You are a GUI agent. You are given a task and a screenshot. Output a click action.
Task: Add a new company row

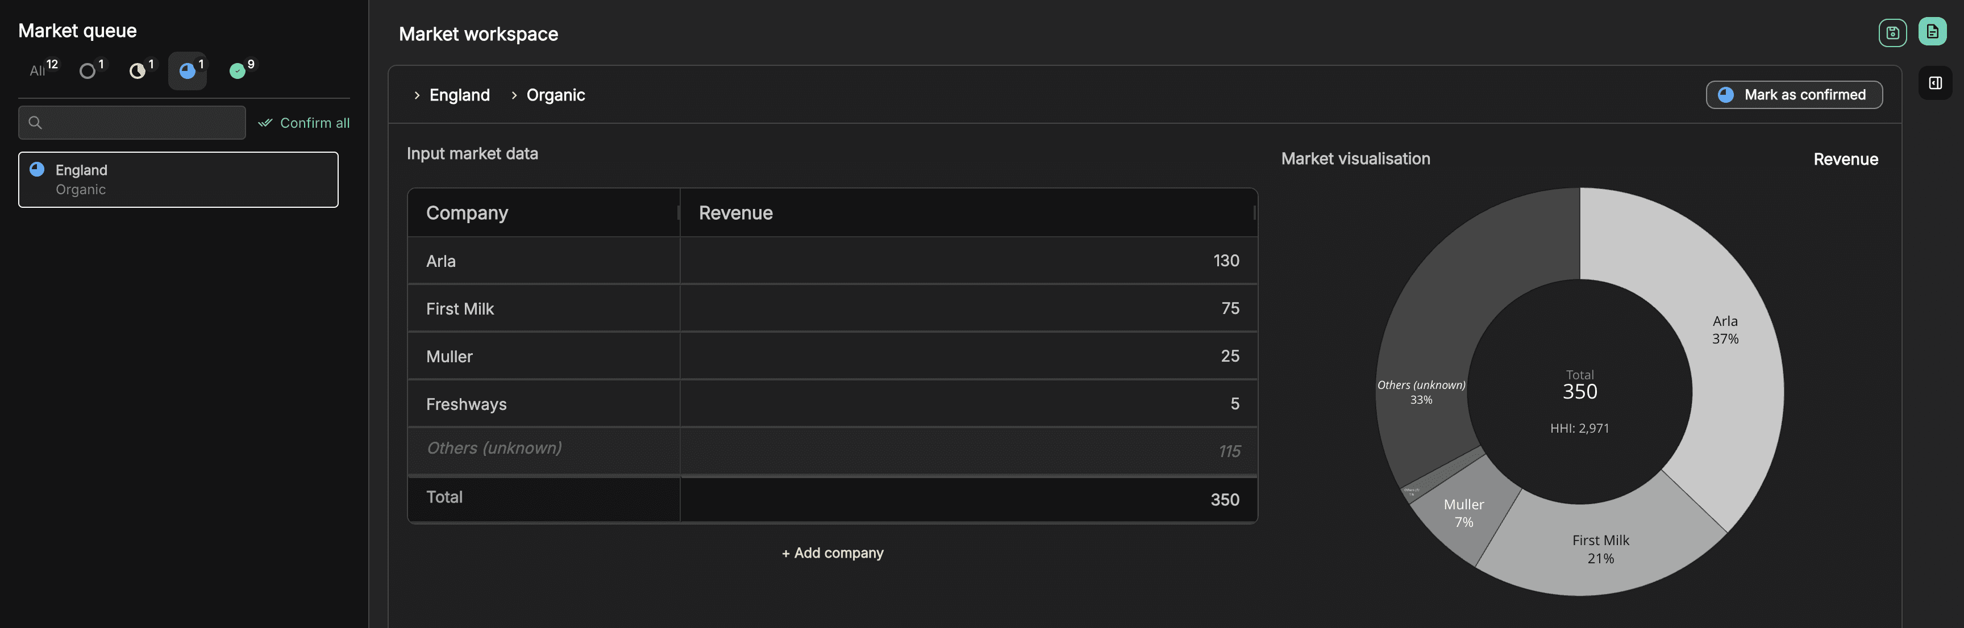tap(832, 552)
